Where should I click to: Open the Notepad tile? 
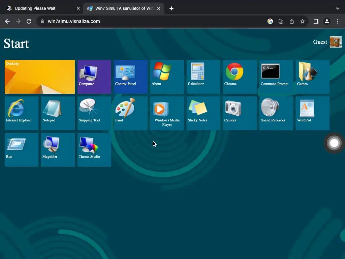pos(58,113)
